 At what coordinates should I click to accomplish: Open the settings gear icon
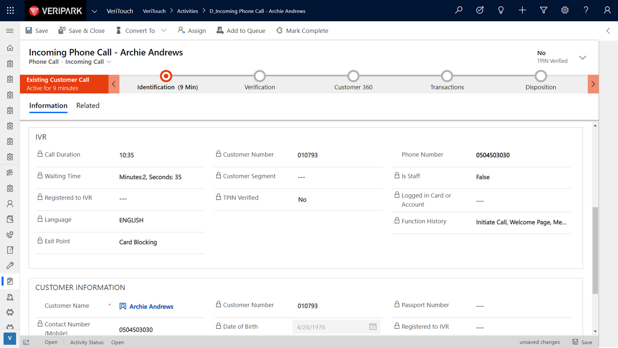point(565,10)
